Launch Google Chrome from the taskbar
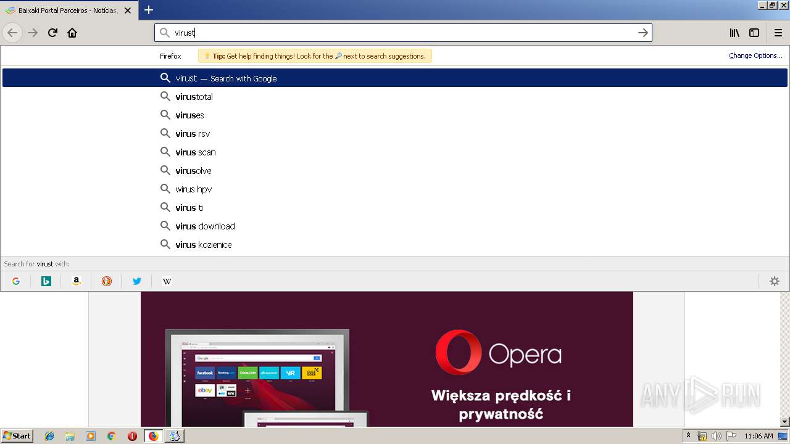The height and width of the screenshot is (444, 790). (x=111, y=436)
